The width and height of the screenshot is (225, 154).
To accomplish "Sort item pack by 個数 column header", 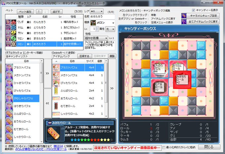I will click(x=100, y=61).
